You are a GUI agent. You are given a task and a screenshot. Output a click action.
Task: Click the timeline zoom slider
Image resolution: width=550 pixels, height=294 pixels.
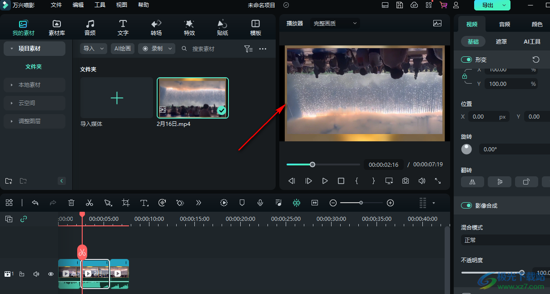coord(362,203)
